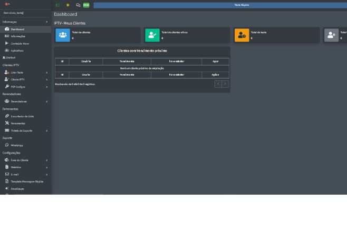Expand the Revendedores submenu
The height and width of the screenshot is (242, 347).
18,102
